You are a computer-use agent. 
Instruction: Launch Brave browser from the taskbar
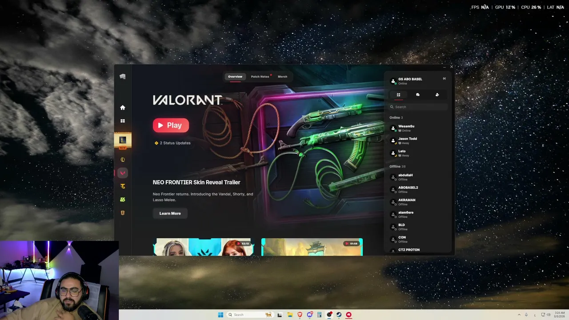point(300,315)
